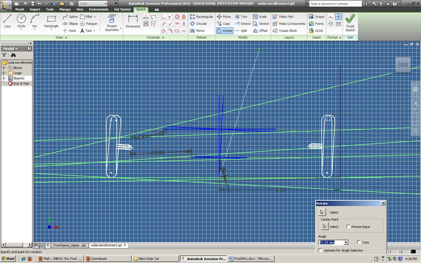Screen dimensions: 421x263
Task: Switch to the Manage ribbon tab
Action: (65, 9)
